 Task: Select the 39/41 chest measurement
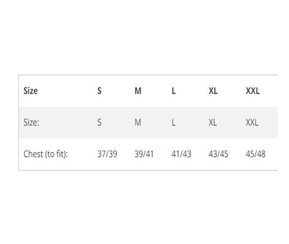(144, 154)
